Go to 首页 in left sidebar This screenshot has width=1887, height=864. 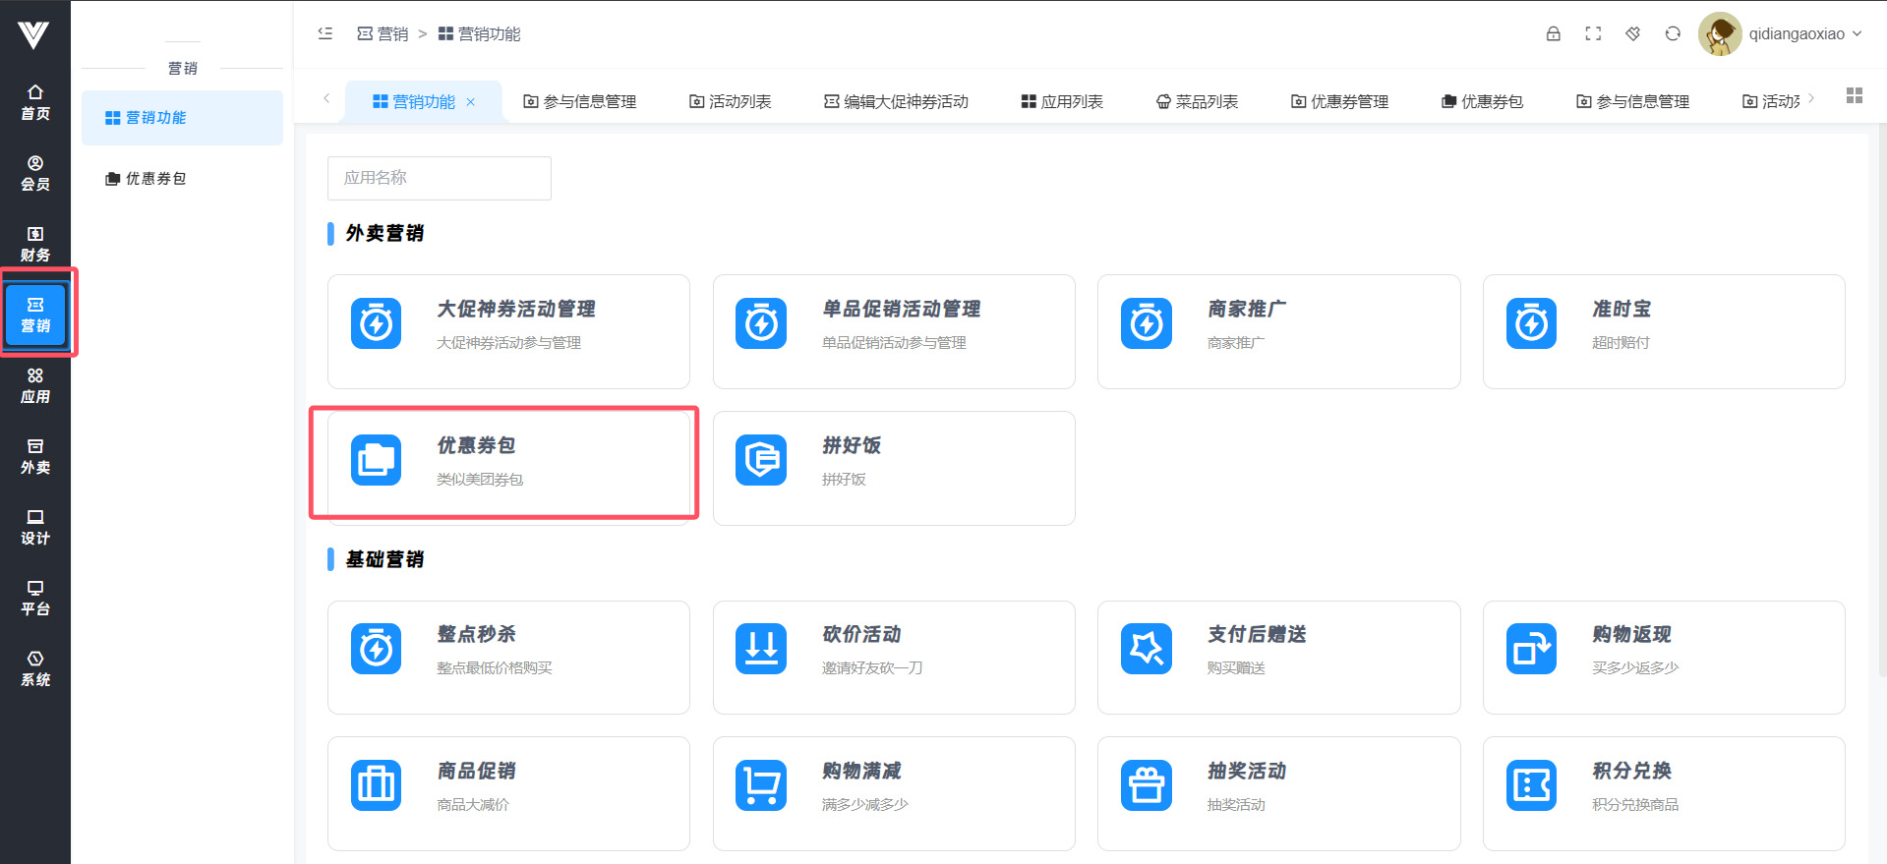coord(35,102)
